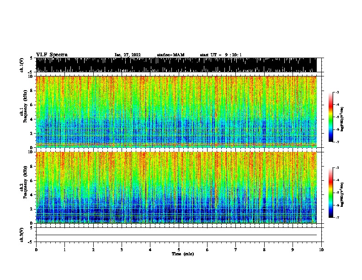Click the ch.3(V) axis "-5" tick label

pos(31,242)
